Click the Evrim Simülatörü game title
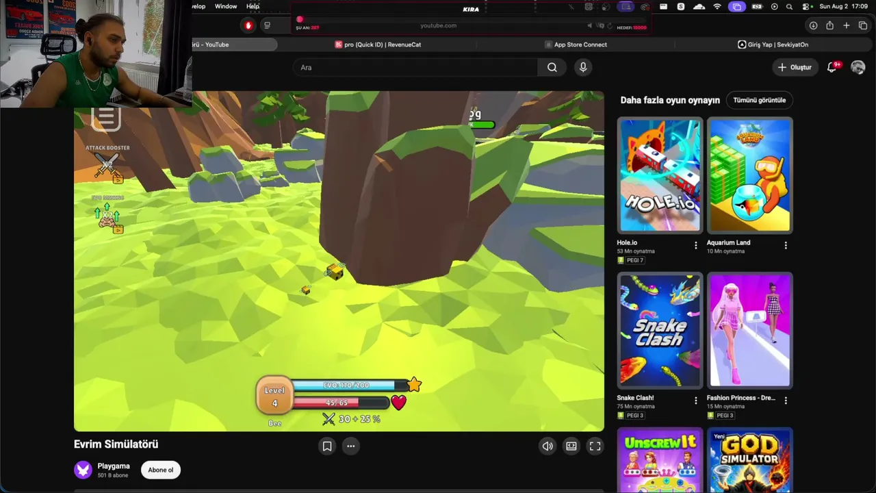The image size is (876, 493). 116,444
